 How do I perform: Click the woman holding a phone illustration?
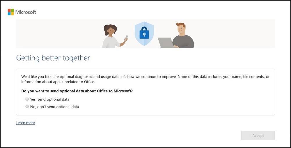[x=111, y=36]
